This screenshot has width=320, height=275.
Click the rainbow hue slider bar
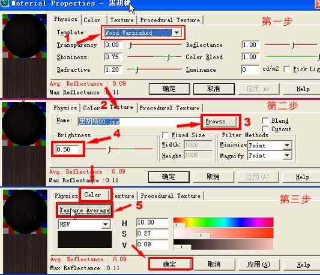[223, 222]
